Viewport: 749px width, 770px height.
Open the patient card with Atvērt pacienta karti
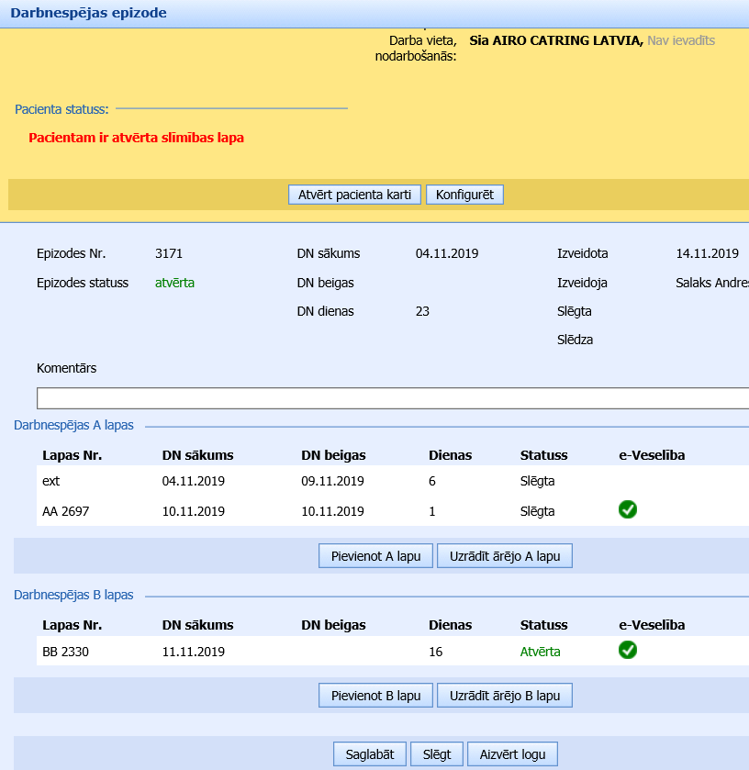coord(354,195)
